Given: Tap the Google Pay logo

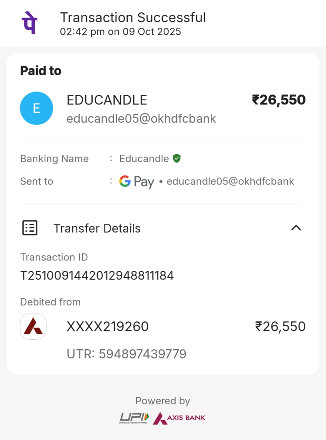Looking at the screenshot, I should coord(137,181).
